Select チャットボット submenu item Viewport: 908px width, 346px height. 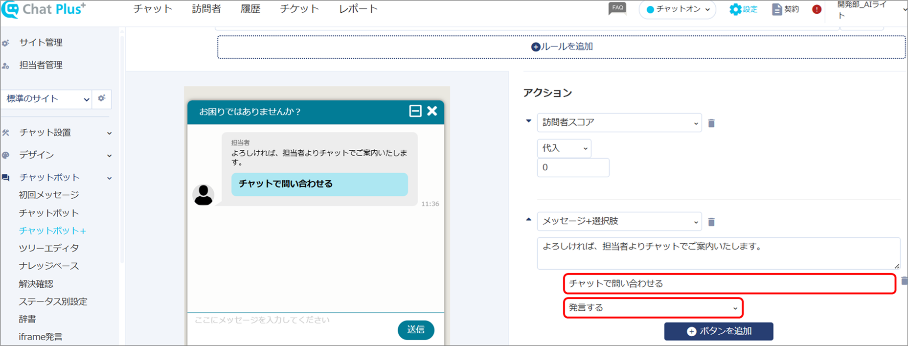pos(49,213)
